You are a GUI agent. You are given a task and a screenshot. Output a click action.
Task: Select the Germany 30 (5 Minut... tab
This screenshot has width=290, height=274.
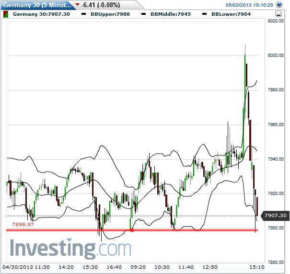[x=37, y=5]
